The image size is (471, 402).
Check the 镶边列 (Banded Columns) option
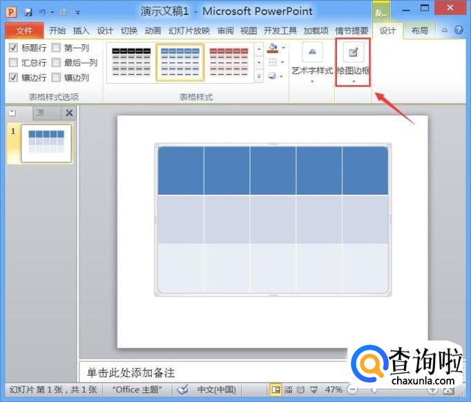coord(56,78)
